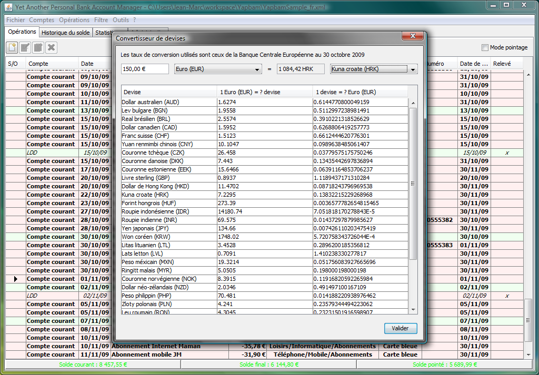Click the 1 084,42 HRK result field

(301, 69)
